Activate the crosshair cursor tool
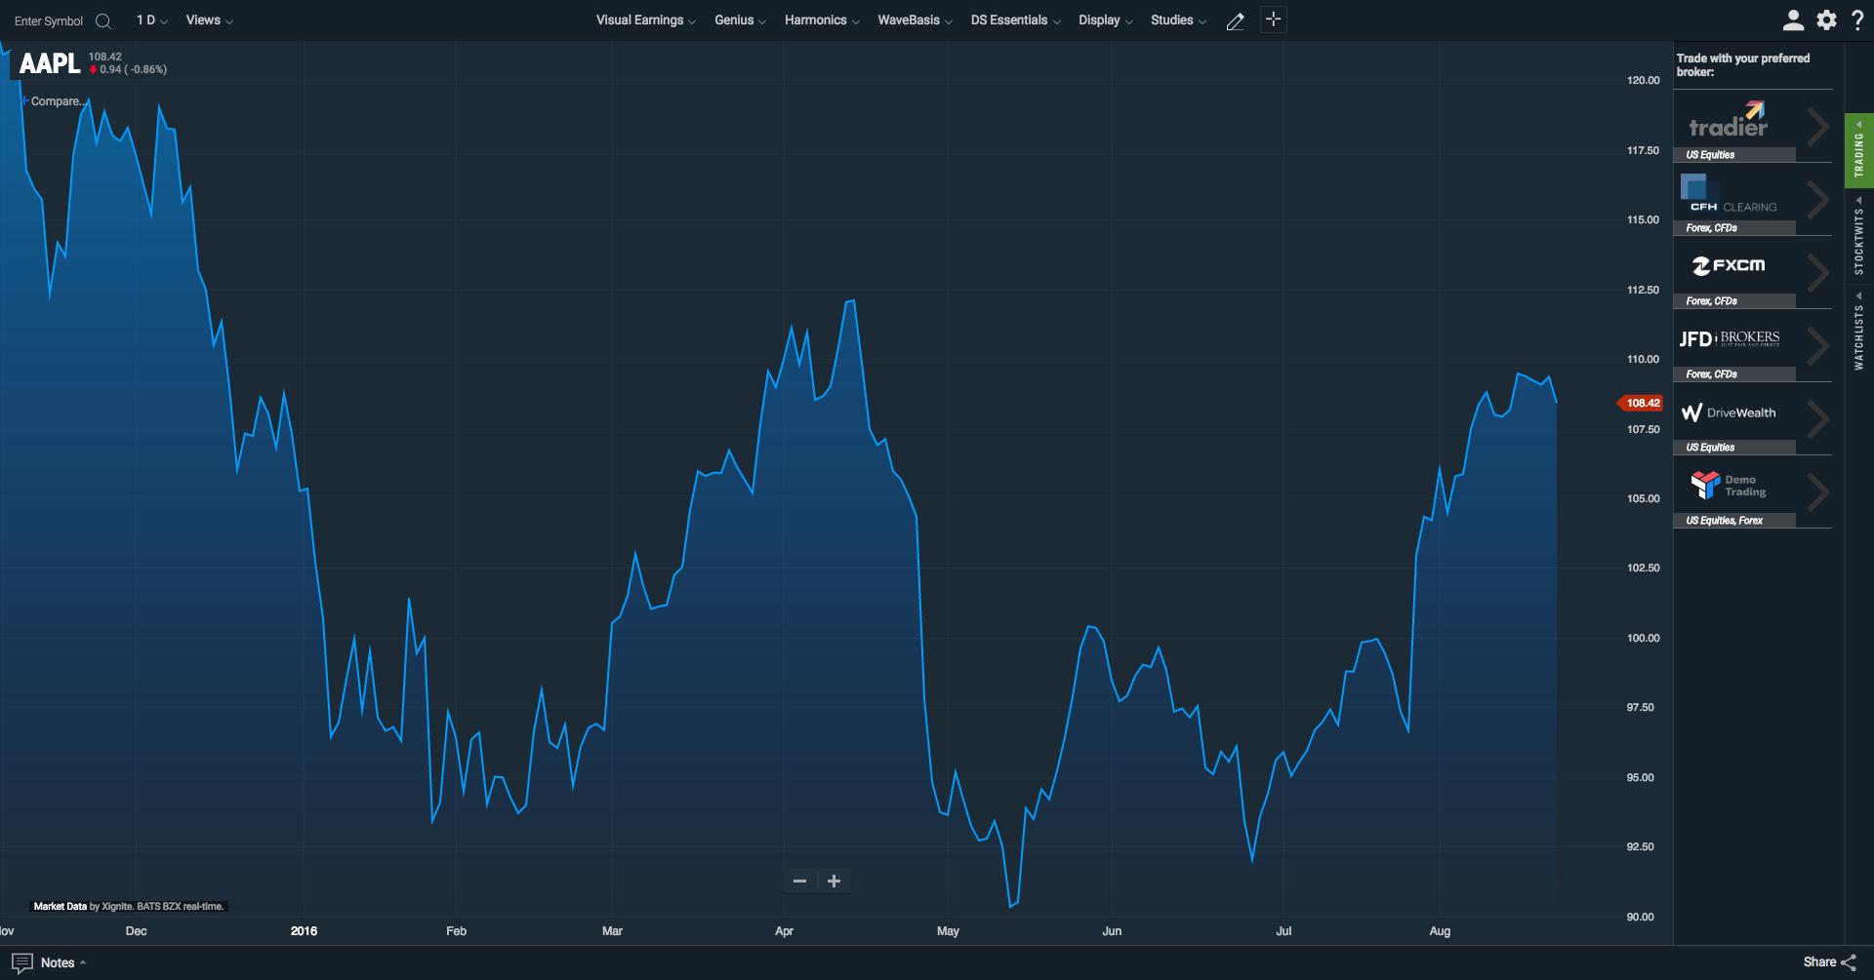The image size is (1874, 980). 1273,20
